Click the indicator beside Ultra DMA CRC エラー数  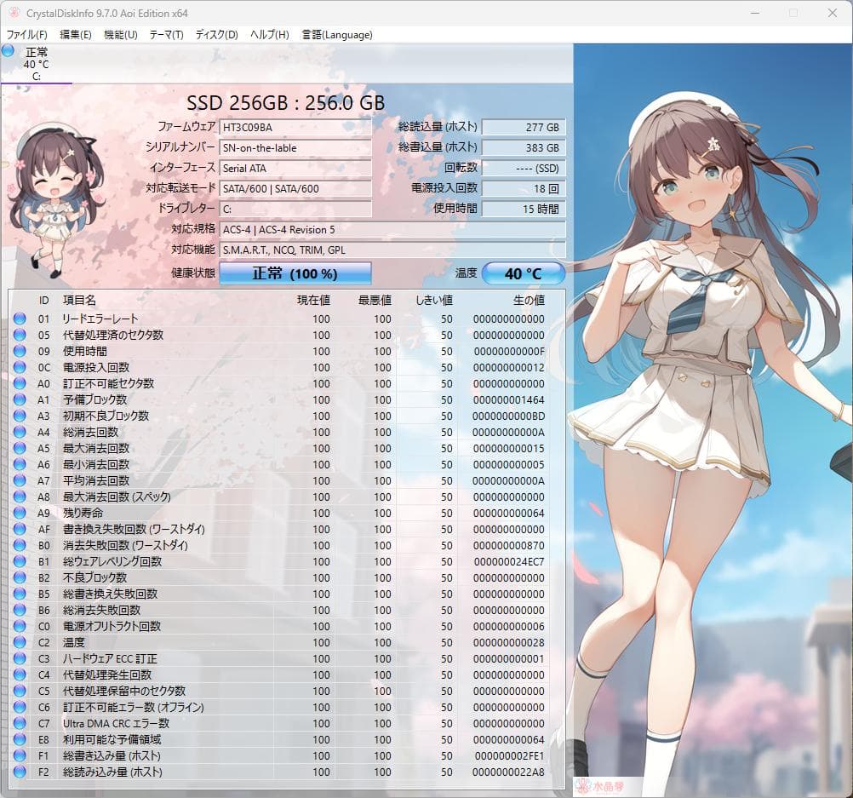click(19, 722)
